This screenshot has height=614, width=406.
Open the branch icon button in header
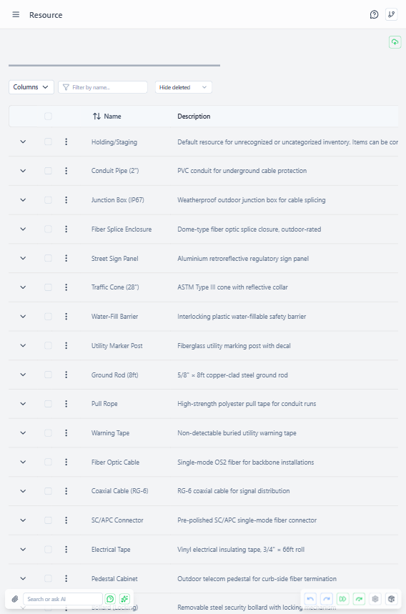(391, 14)
